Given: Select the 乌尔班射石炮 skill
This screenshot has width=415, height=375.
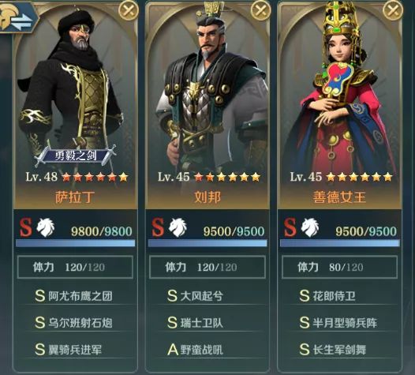Looking at the screenshot, I should (x=74, y=323).
